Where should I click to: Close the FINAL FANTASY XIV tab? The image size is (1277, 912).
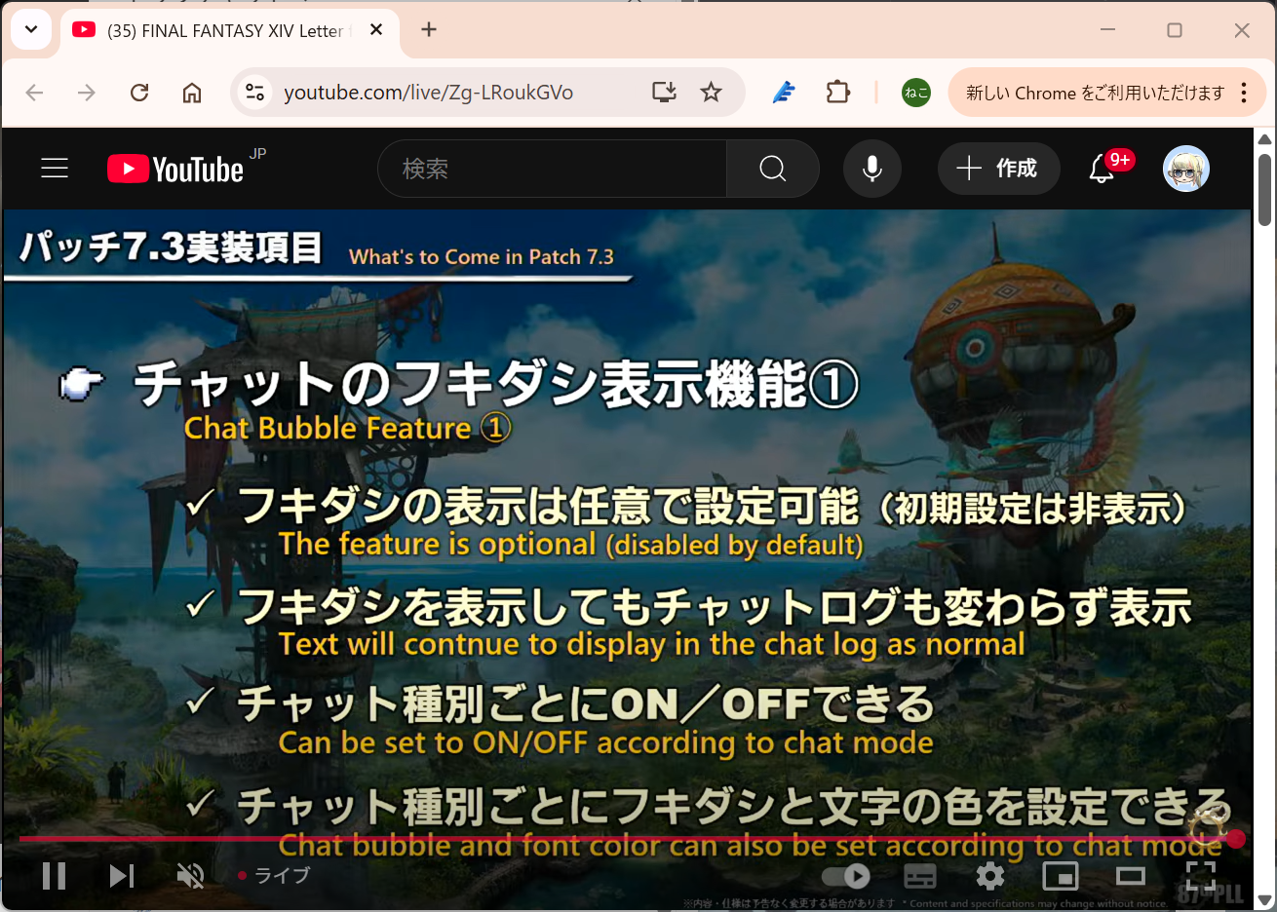[376, 30]
